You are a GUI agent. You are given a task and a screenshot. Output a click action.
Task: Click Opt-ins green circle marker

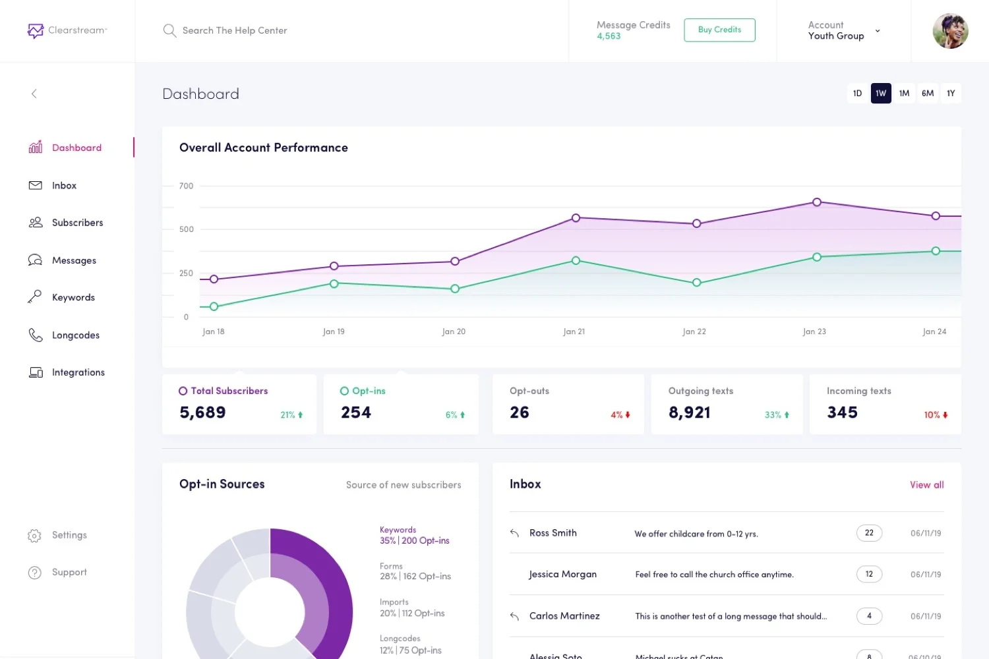pos(344,391)
